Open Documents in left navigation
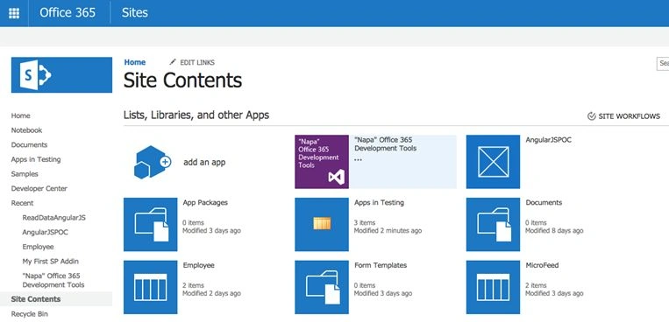The image size is (669, 322). click(x=29, y=145)
